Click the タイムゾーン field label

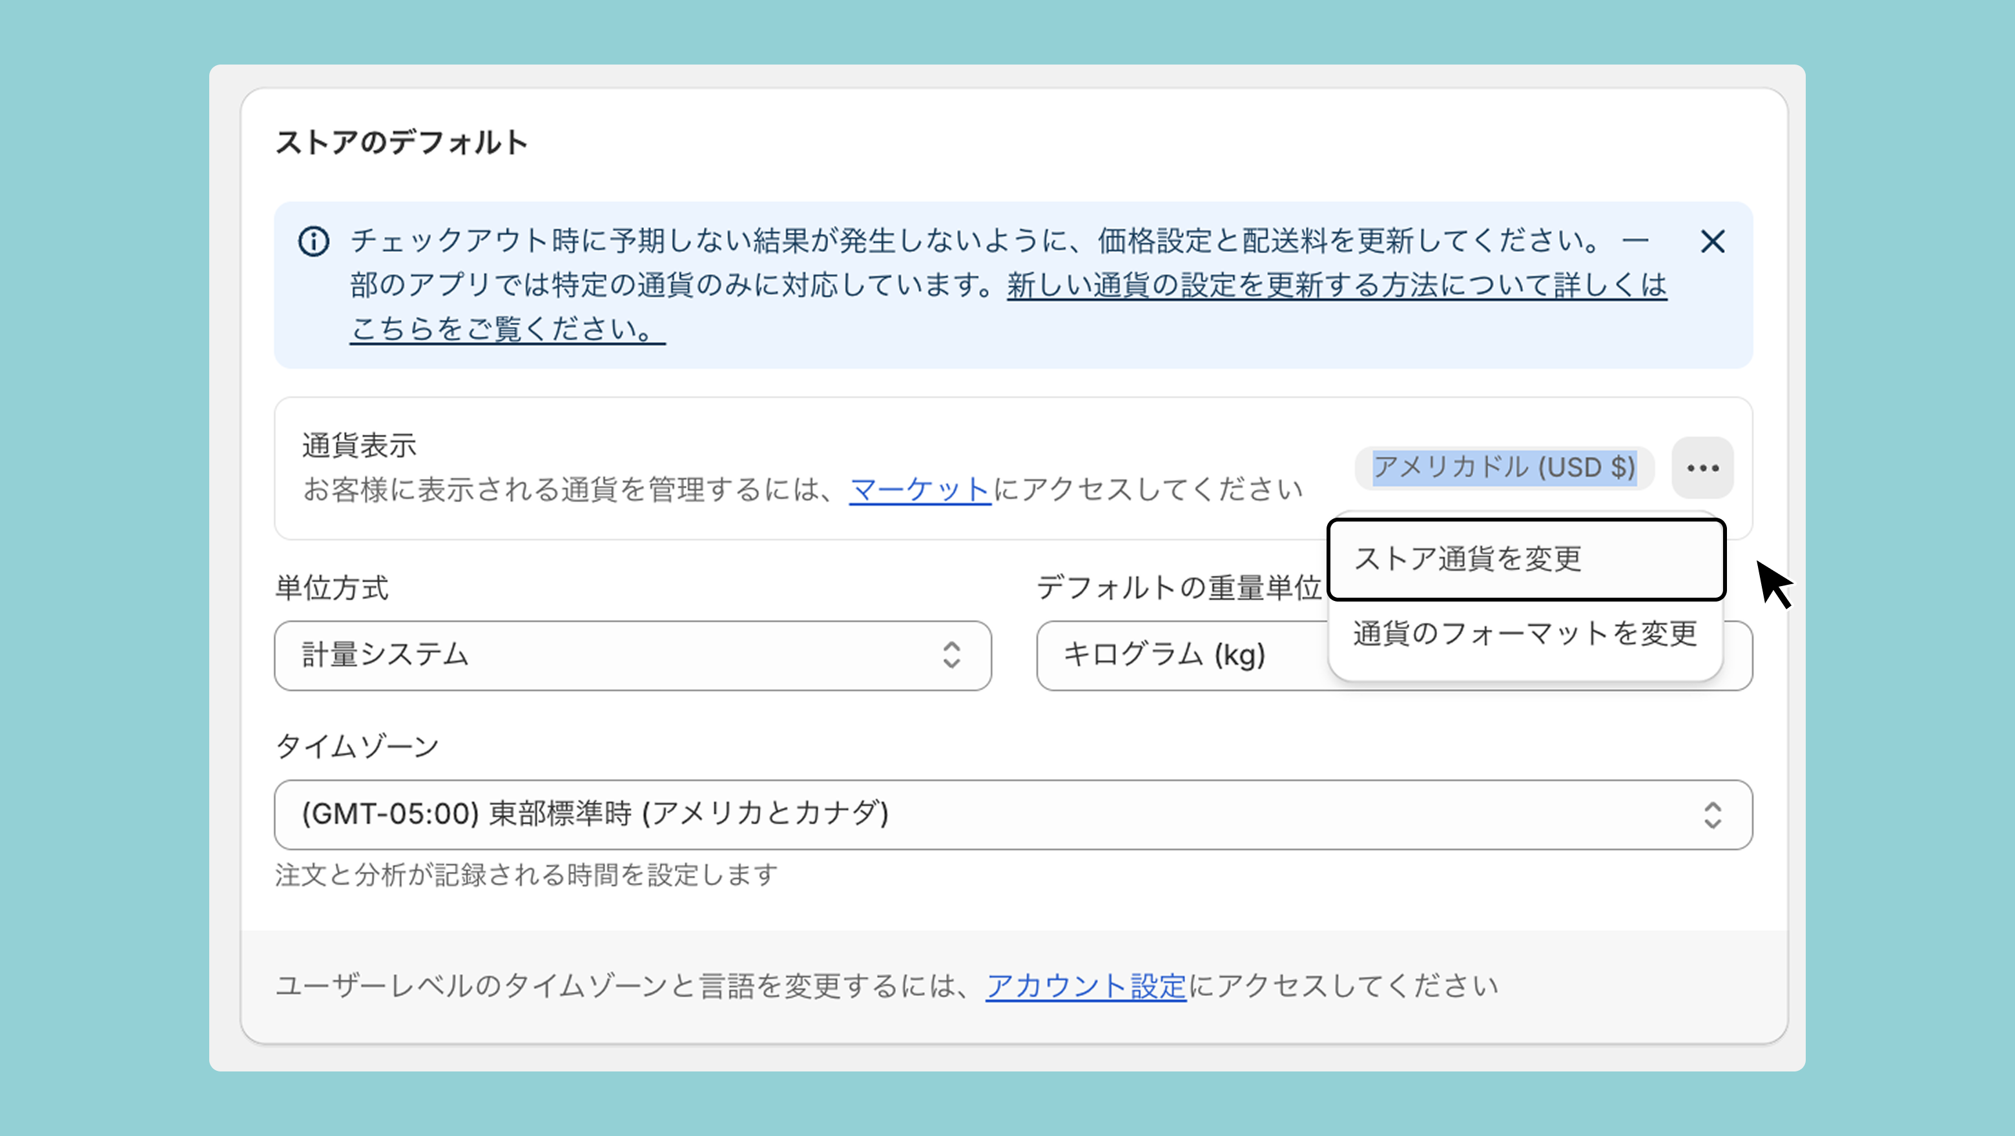(356, 746)
